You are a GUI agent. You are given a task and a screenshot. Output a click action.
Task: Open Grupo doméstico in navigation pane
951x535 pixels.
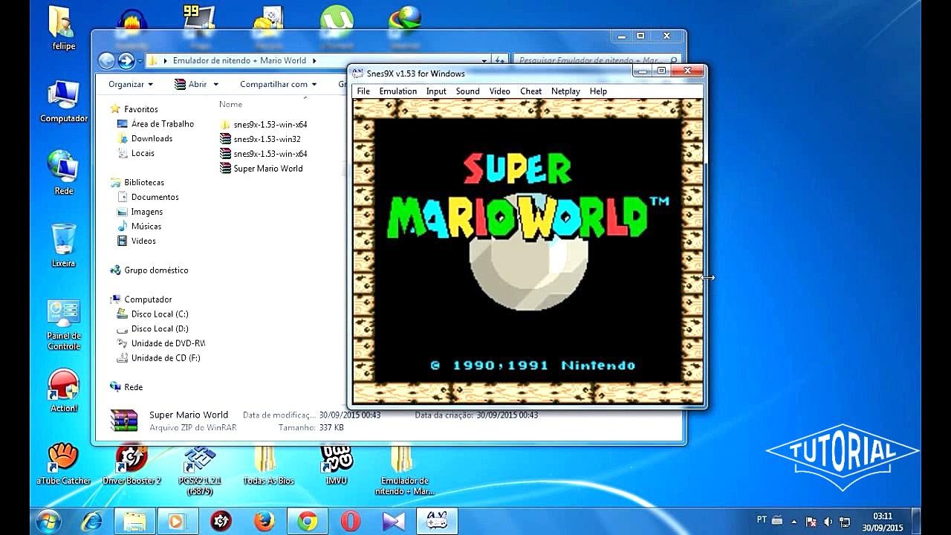click(149, 270)
